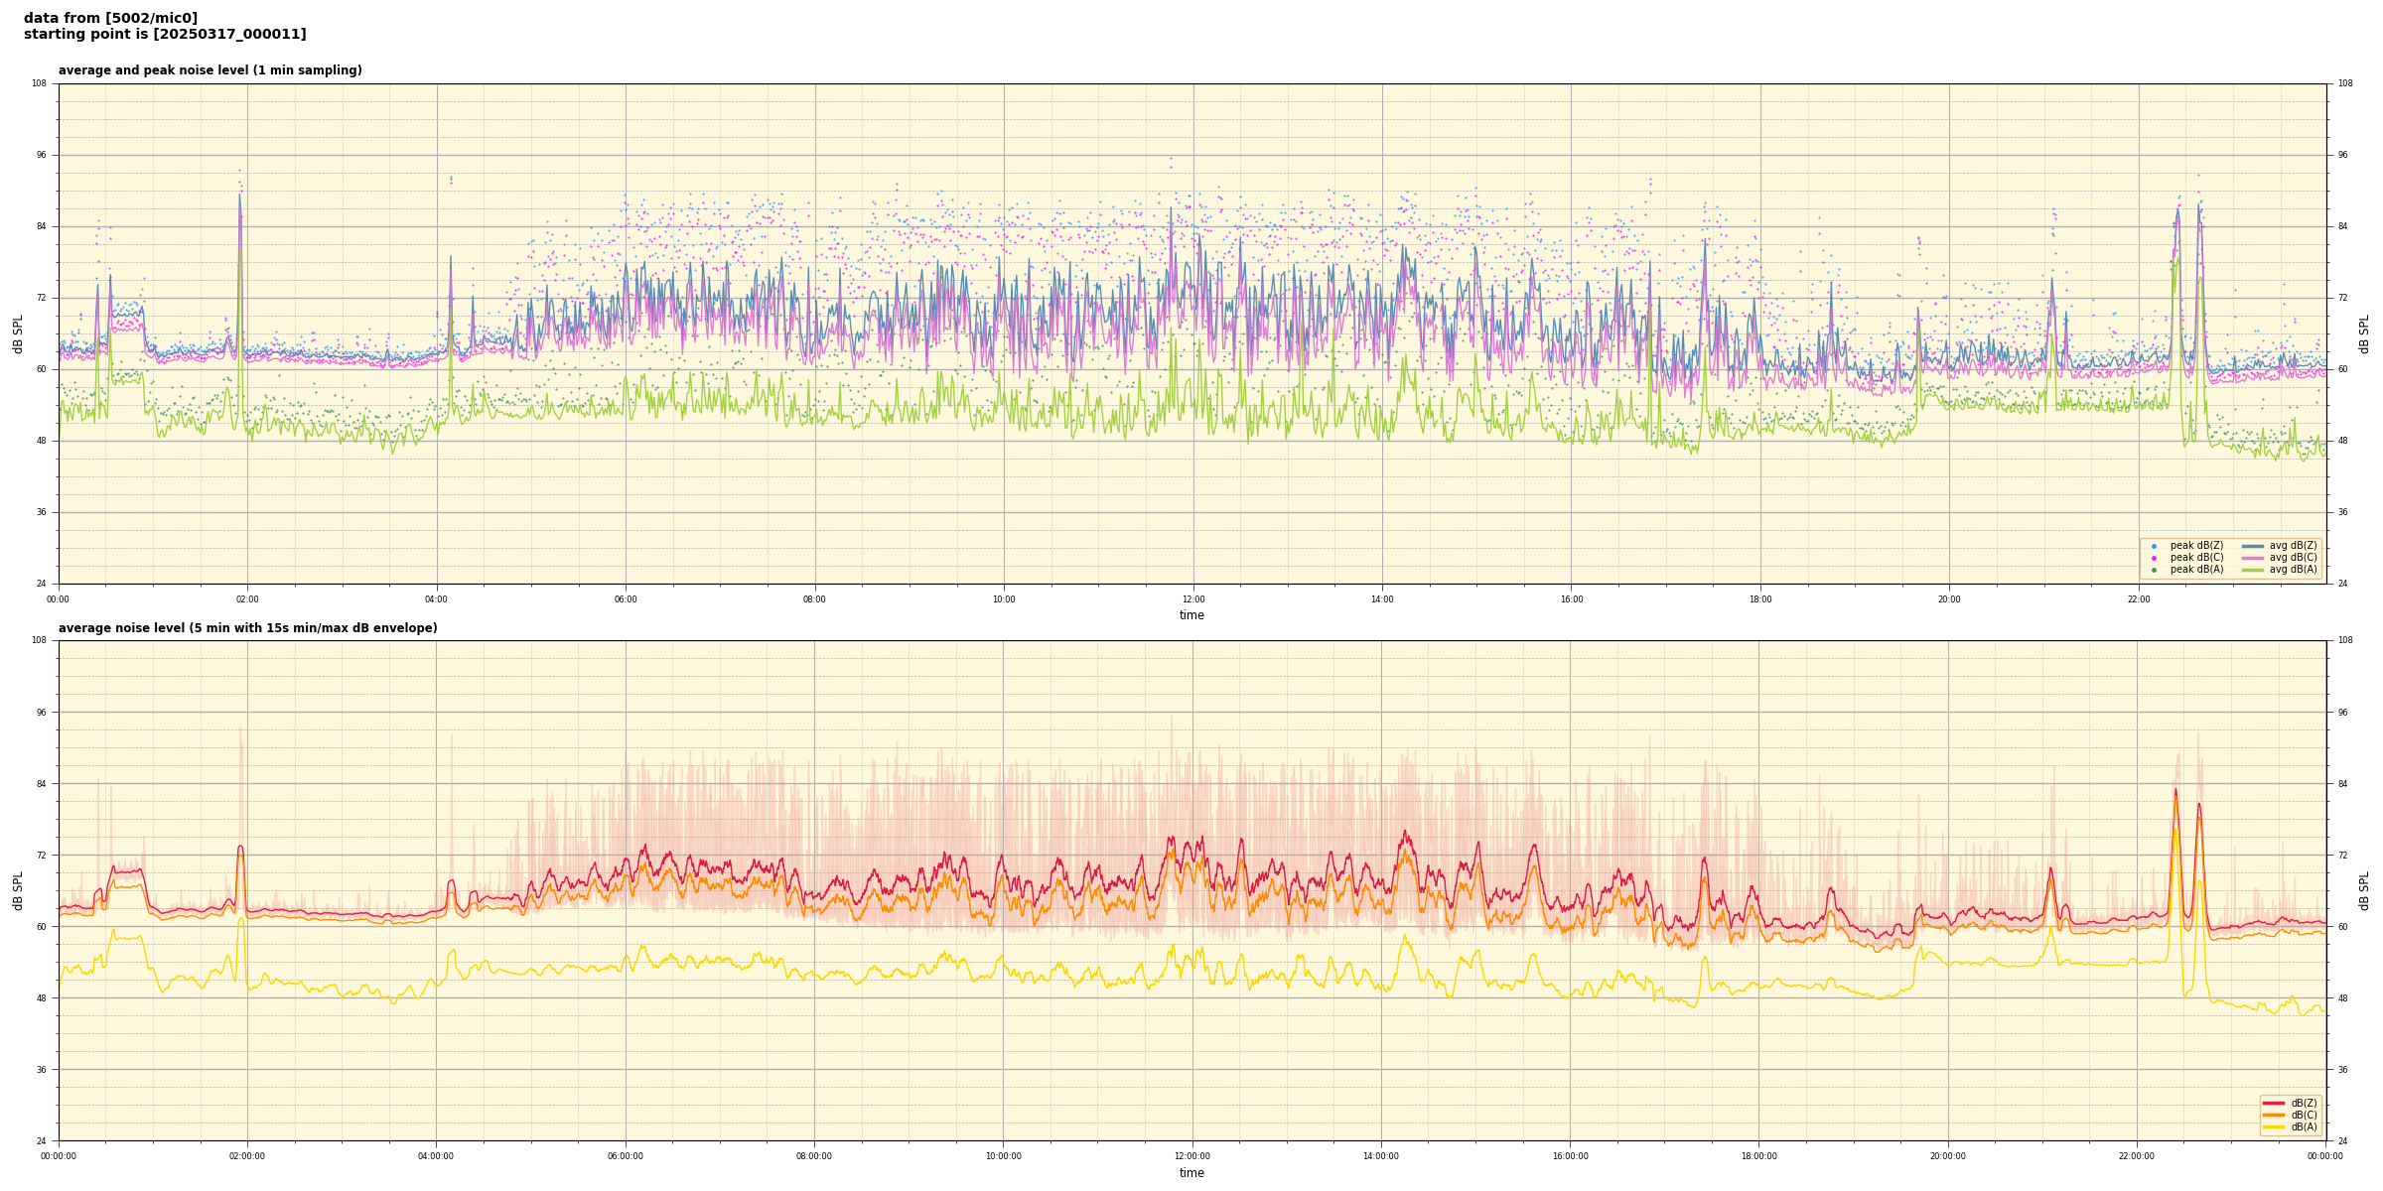Click the blue peak dB(Z) legend marker
Screen dimensions: 2383x1191
[2154, 546]
